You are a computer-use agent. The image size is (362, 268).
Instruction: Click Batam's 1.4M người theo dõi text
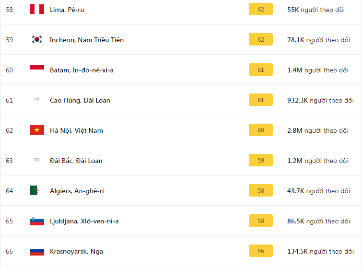coord(318,70)
